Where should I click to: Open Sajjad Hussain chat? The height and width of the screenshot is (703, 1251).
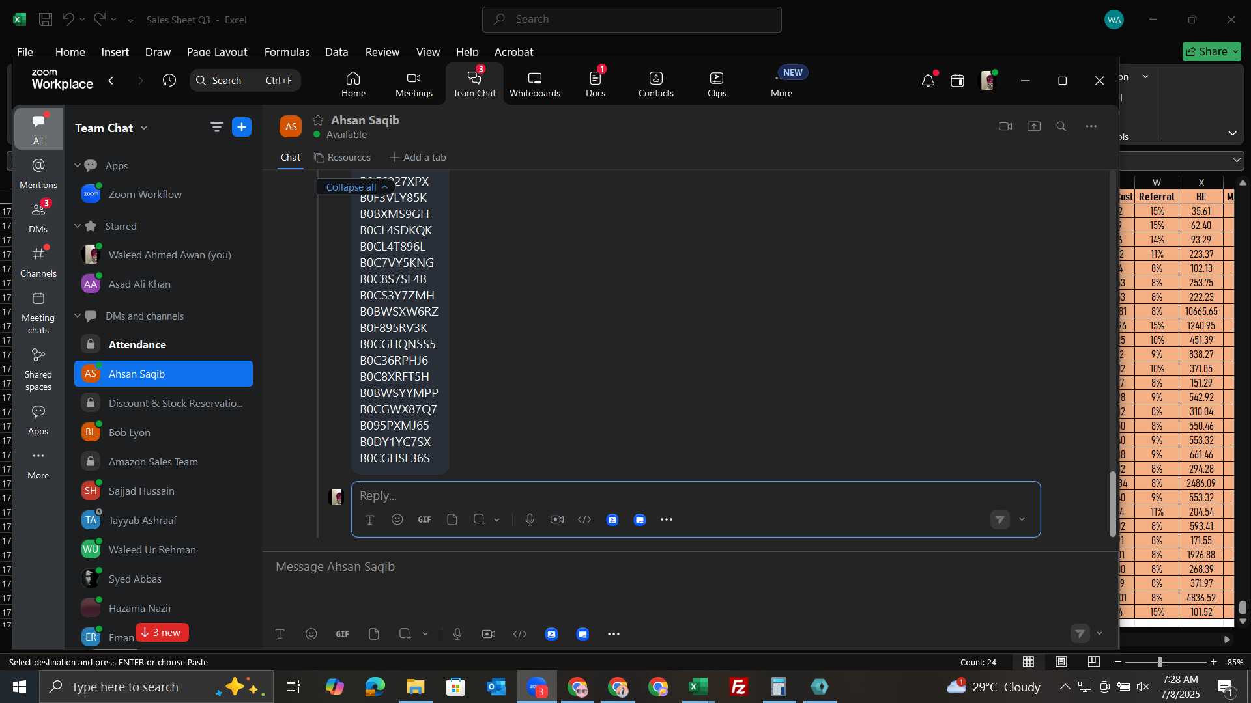[164, 491]
